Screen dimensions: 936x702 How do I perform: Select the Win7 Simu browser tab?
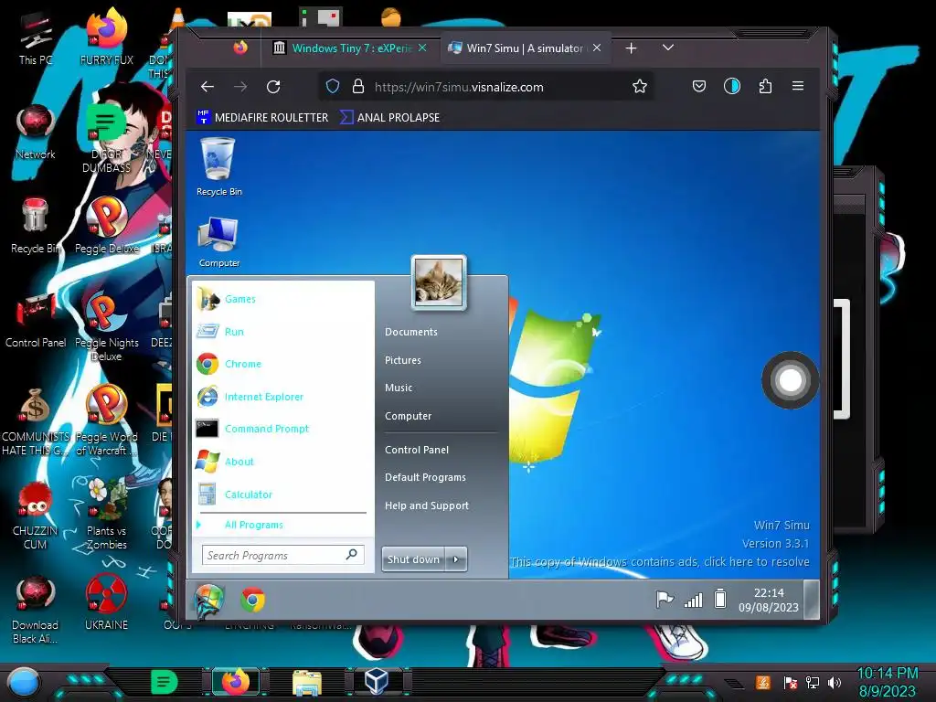pyautogui.click(x=526, y=48)
